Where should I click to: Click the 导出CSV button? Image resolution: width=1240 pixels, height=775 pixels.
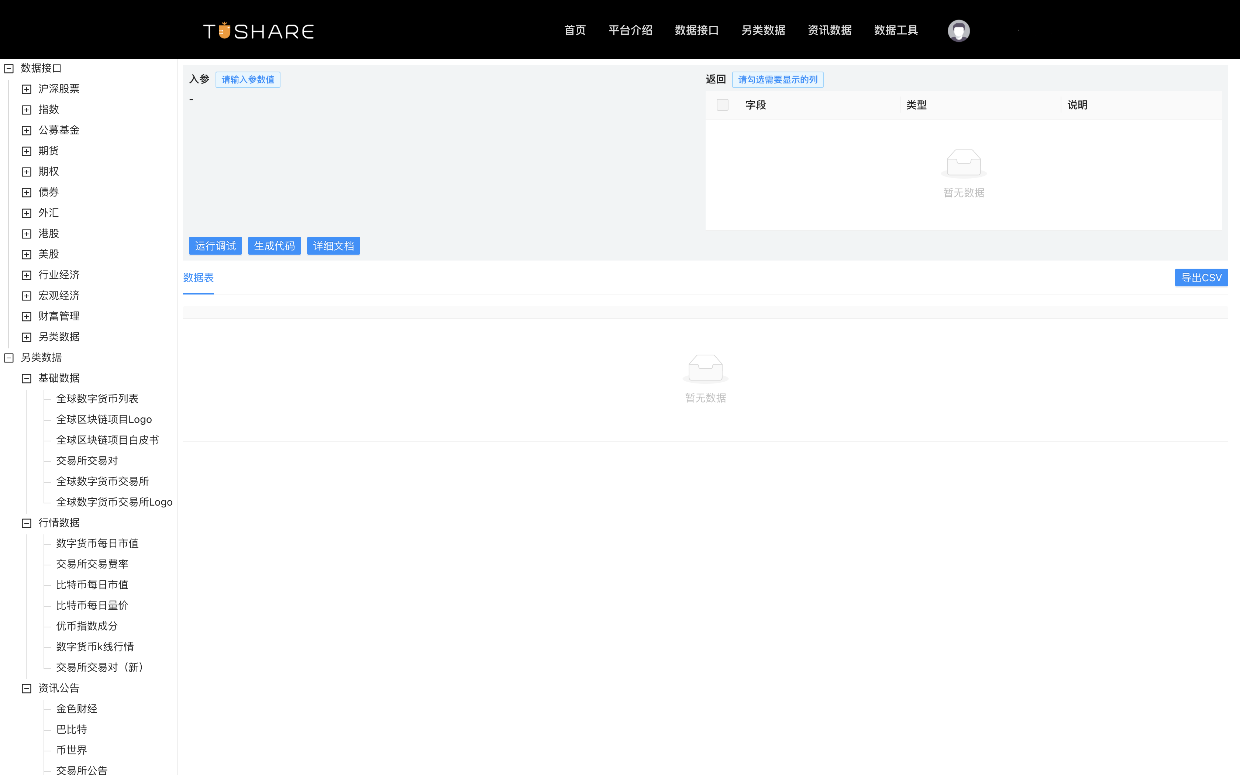1201,277
